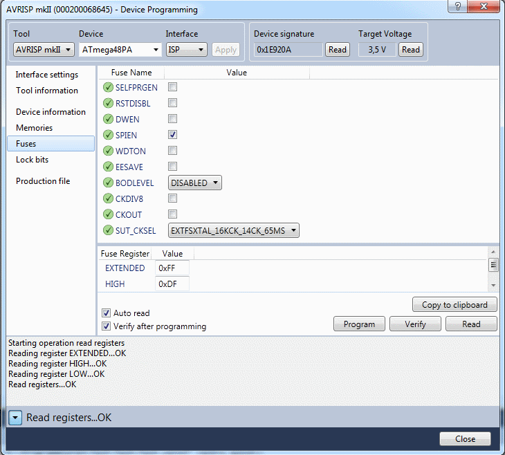Click the HIGH register label
Viewport: 505px width, 455px height.
[x=115, y=284]
